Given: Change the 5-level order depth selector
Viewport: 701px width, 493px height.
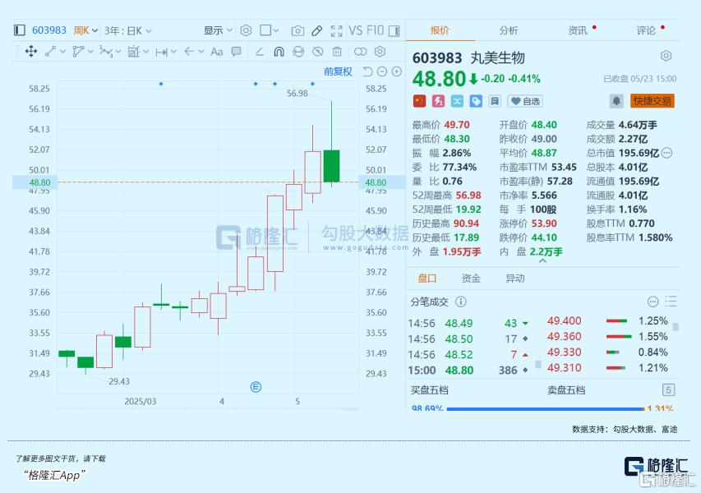Looking at the screenshot, I should (x=668, y=390).
